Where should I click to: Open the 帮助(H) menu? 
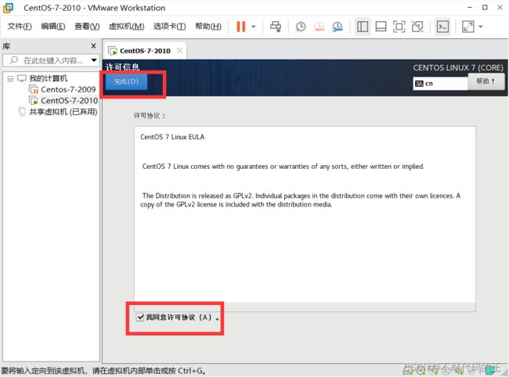[208, 27]
